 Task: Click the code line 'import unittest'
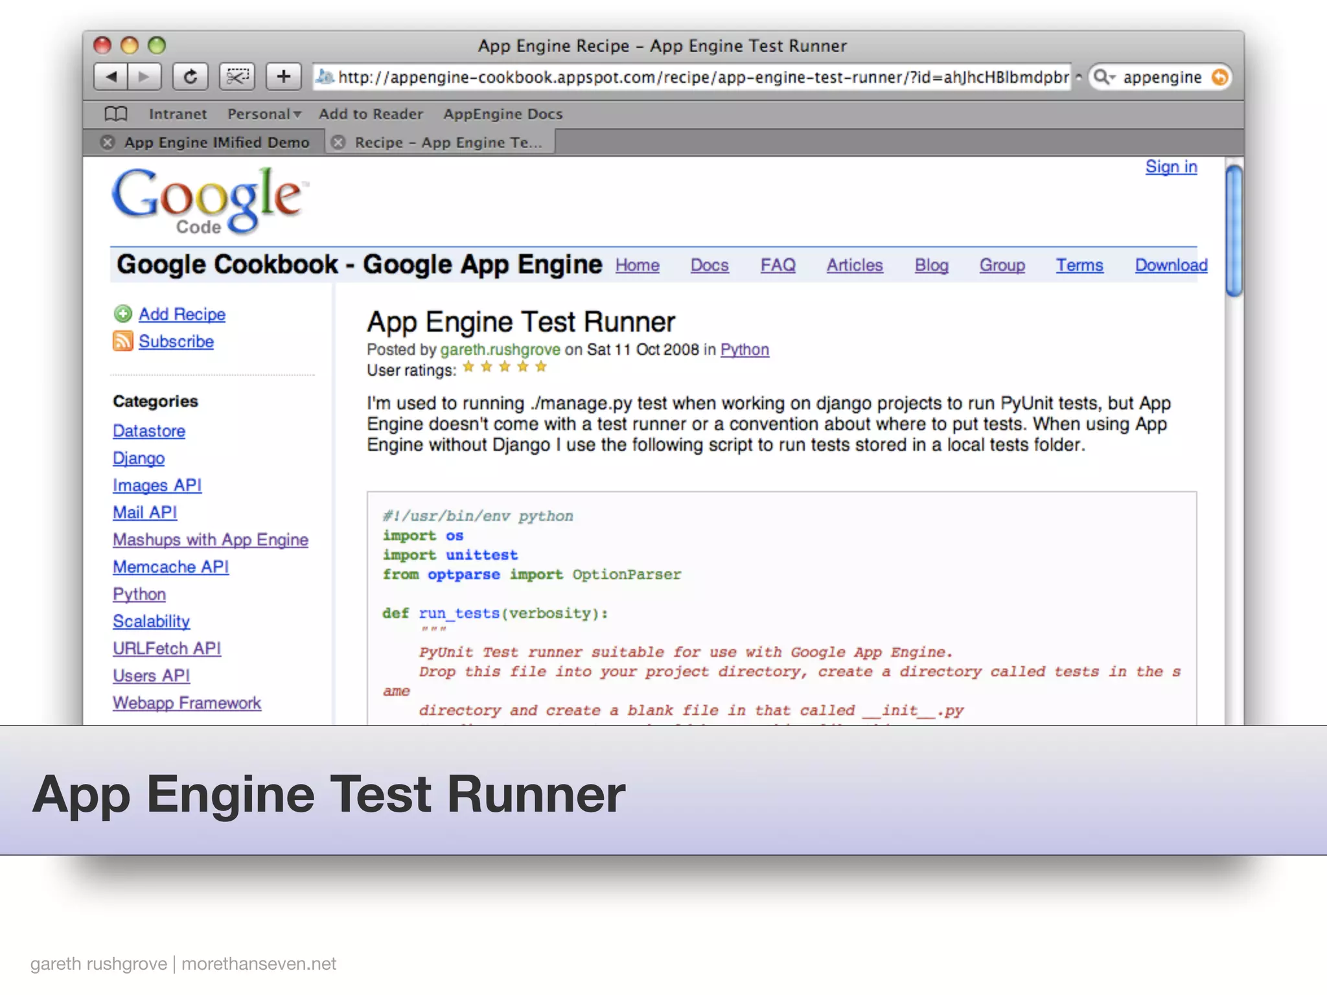point(450,555)
